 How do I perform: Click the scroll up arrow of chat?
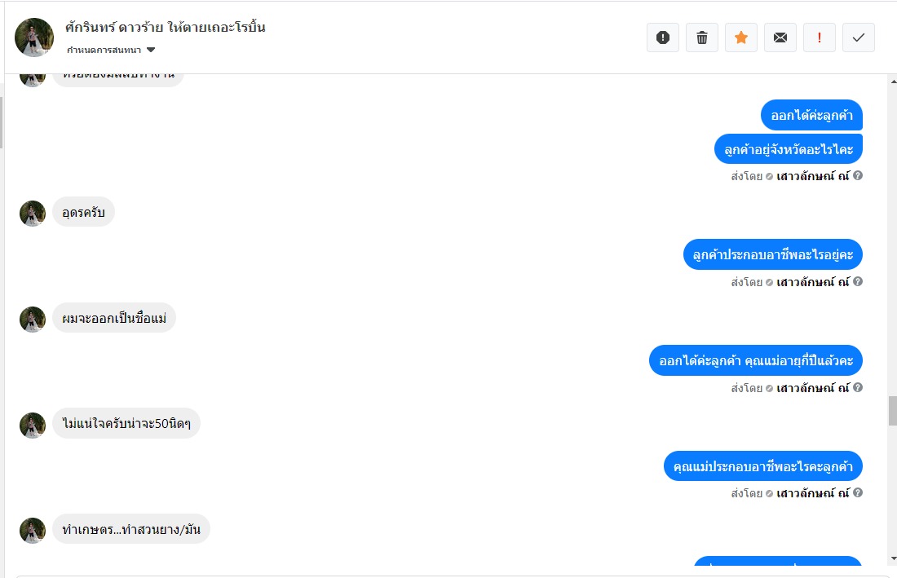point(893,82)
